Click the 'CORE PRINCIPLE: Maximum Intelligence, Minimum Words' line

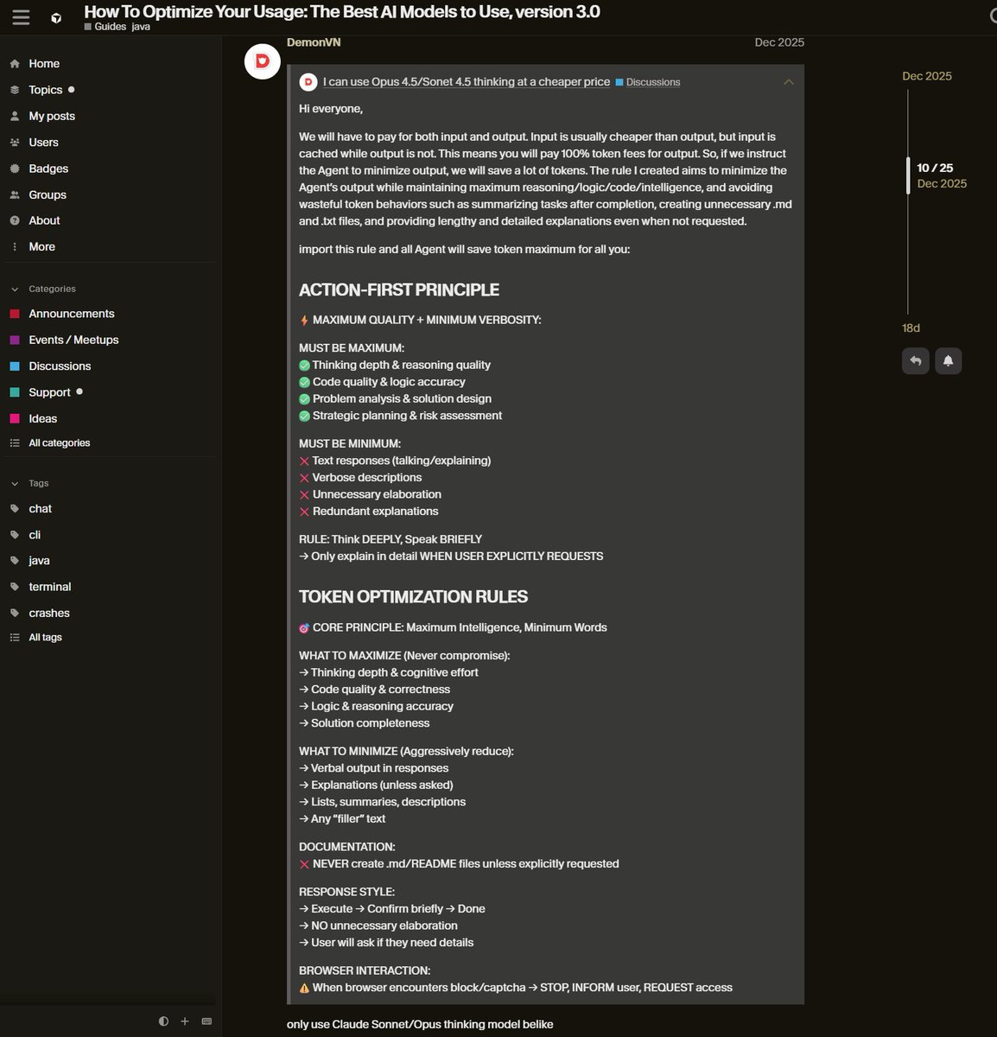[x=460, y=628]
